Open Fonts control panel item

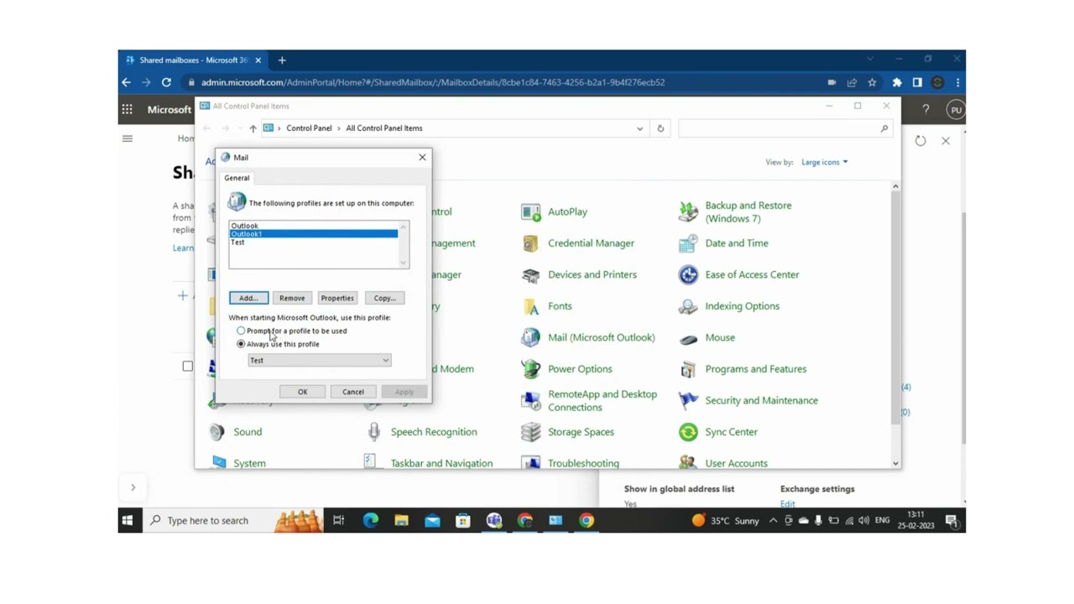(x=546, y=306)
